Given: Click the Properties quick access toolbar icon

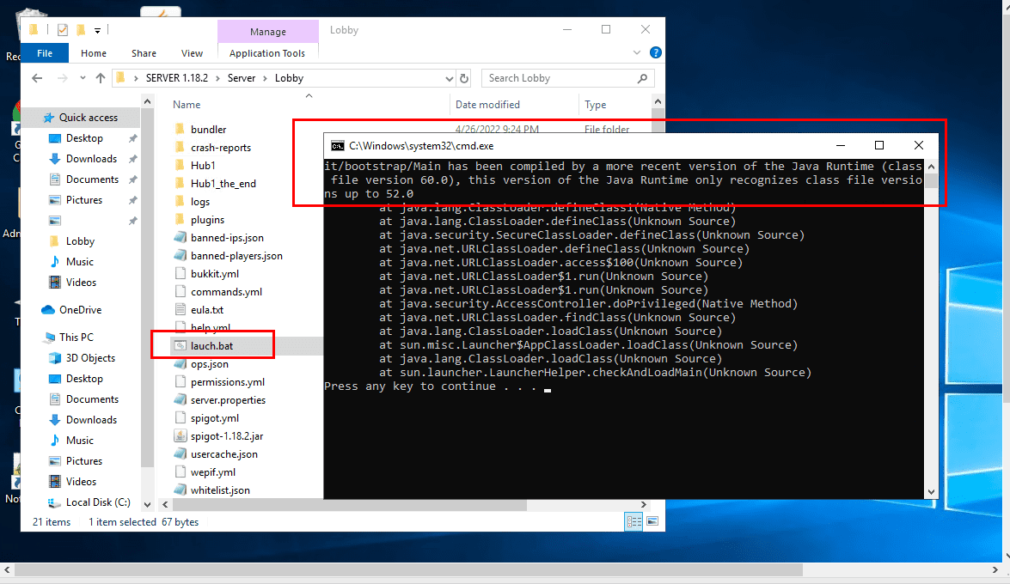Looking at the screenshot, I should (x=63, y=29).
